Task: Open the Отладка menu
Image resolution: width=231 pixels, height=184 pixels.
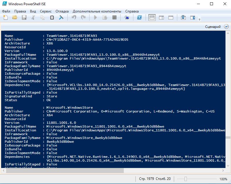Action: [62, 11]
